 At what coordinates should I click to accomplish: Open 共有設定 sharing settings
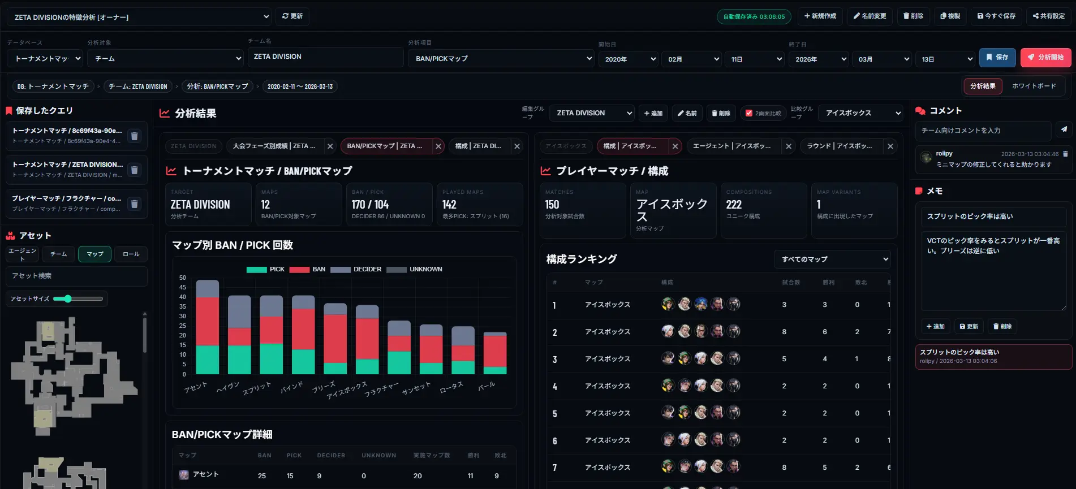coord(1049,16)
